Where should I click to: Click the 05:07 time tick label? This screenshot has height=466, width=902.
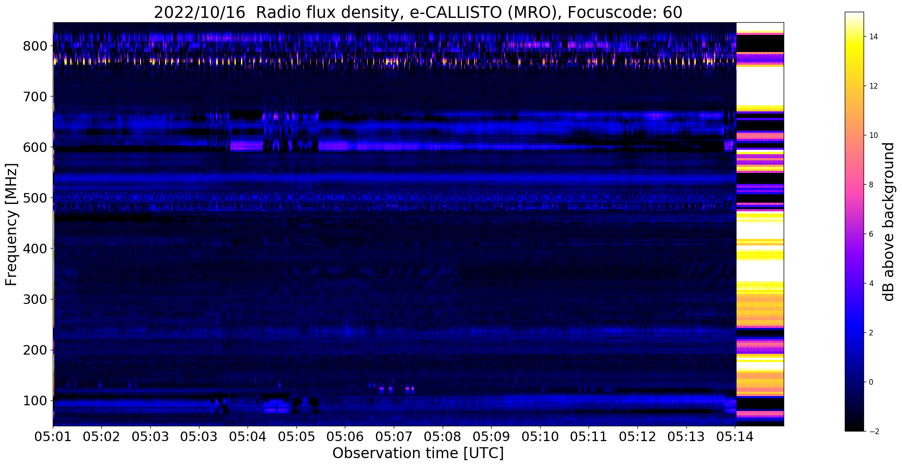pos(394,437)
